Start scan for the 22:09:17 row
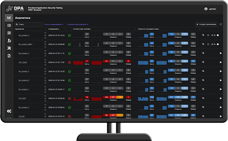 (221, 89)
